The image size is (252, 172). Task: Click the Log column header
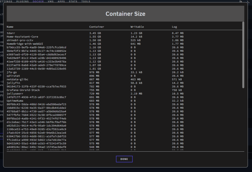174,27
